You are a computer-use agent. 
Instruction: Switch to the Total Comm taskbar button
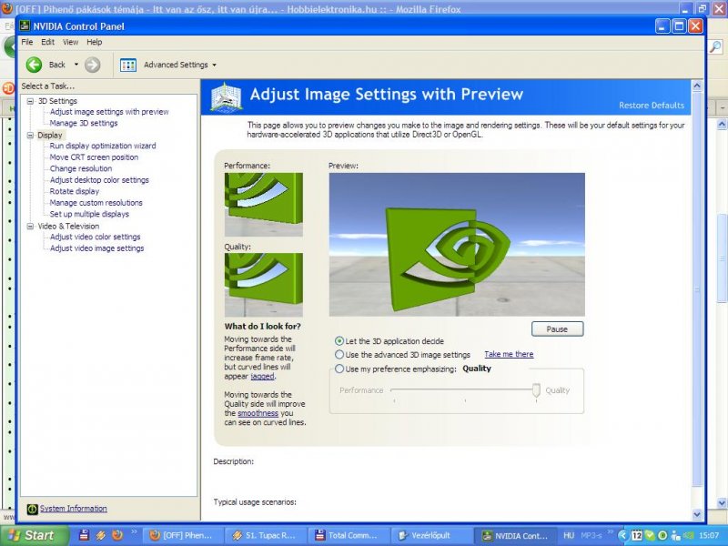click(x=348, y=536)
